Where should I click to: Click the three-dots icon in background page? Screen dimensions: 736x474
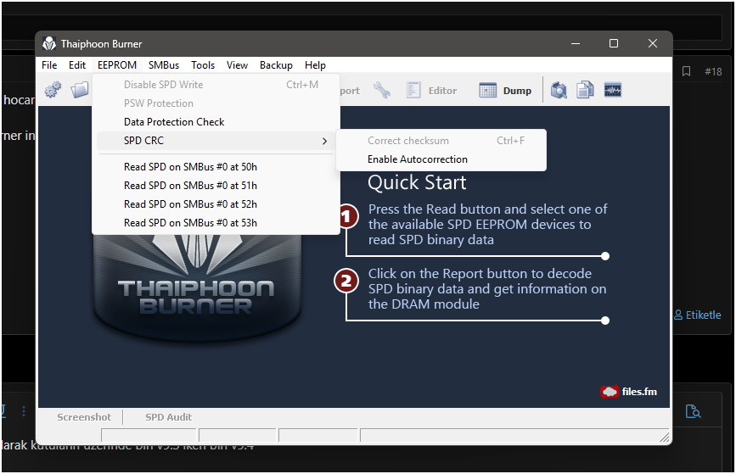(23, 411)
